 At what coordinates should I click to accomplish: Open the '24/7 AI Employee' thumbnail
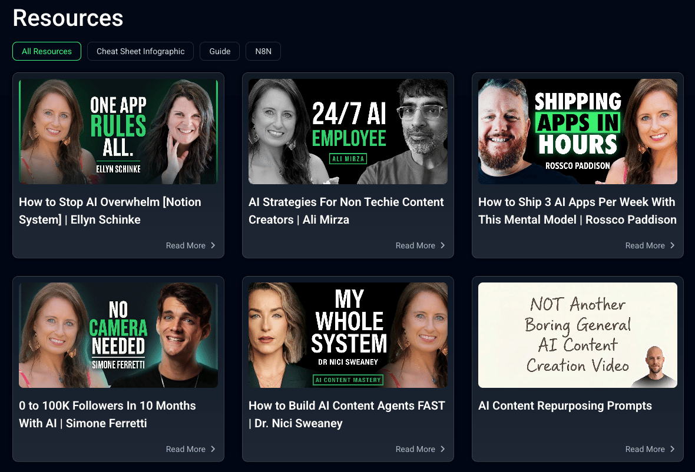(x=348, y=131)
